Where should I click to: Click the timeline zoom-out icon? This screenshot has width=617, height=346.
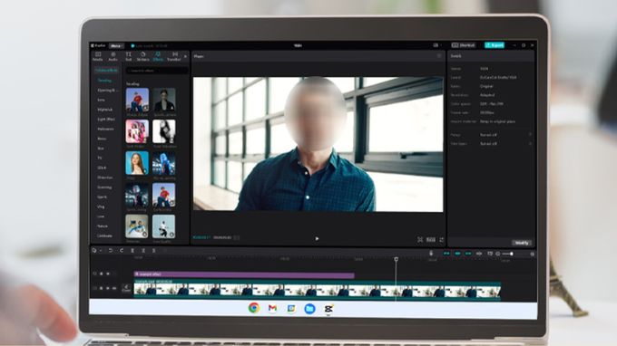pyautogui.click(x=498, y=255)
